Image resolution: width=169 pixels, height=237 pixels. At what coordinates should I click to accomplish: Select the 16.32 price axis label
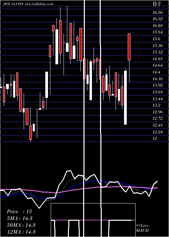(158, 19)
